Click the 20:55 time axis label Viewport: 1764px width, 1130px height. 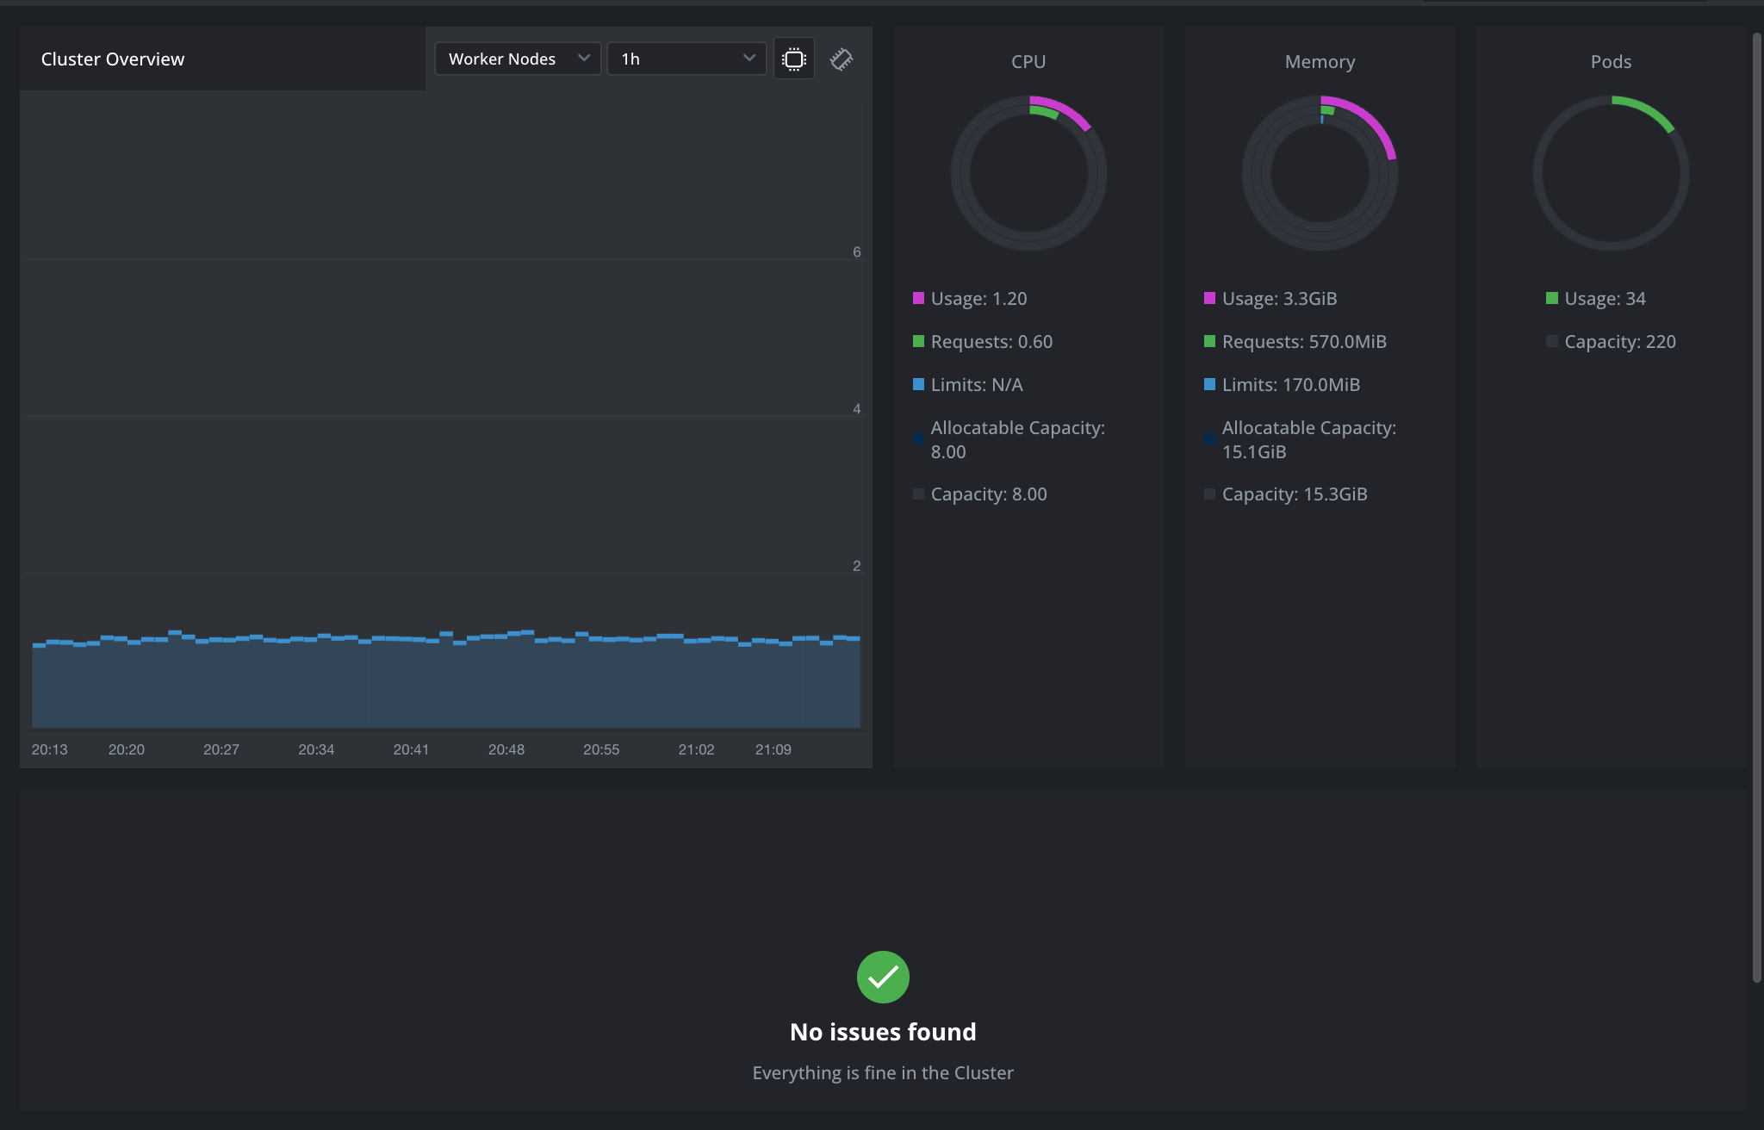click(x=601, y=749)
